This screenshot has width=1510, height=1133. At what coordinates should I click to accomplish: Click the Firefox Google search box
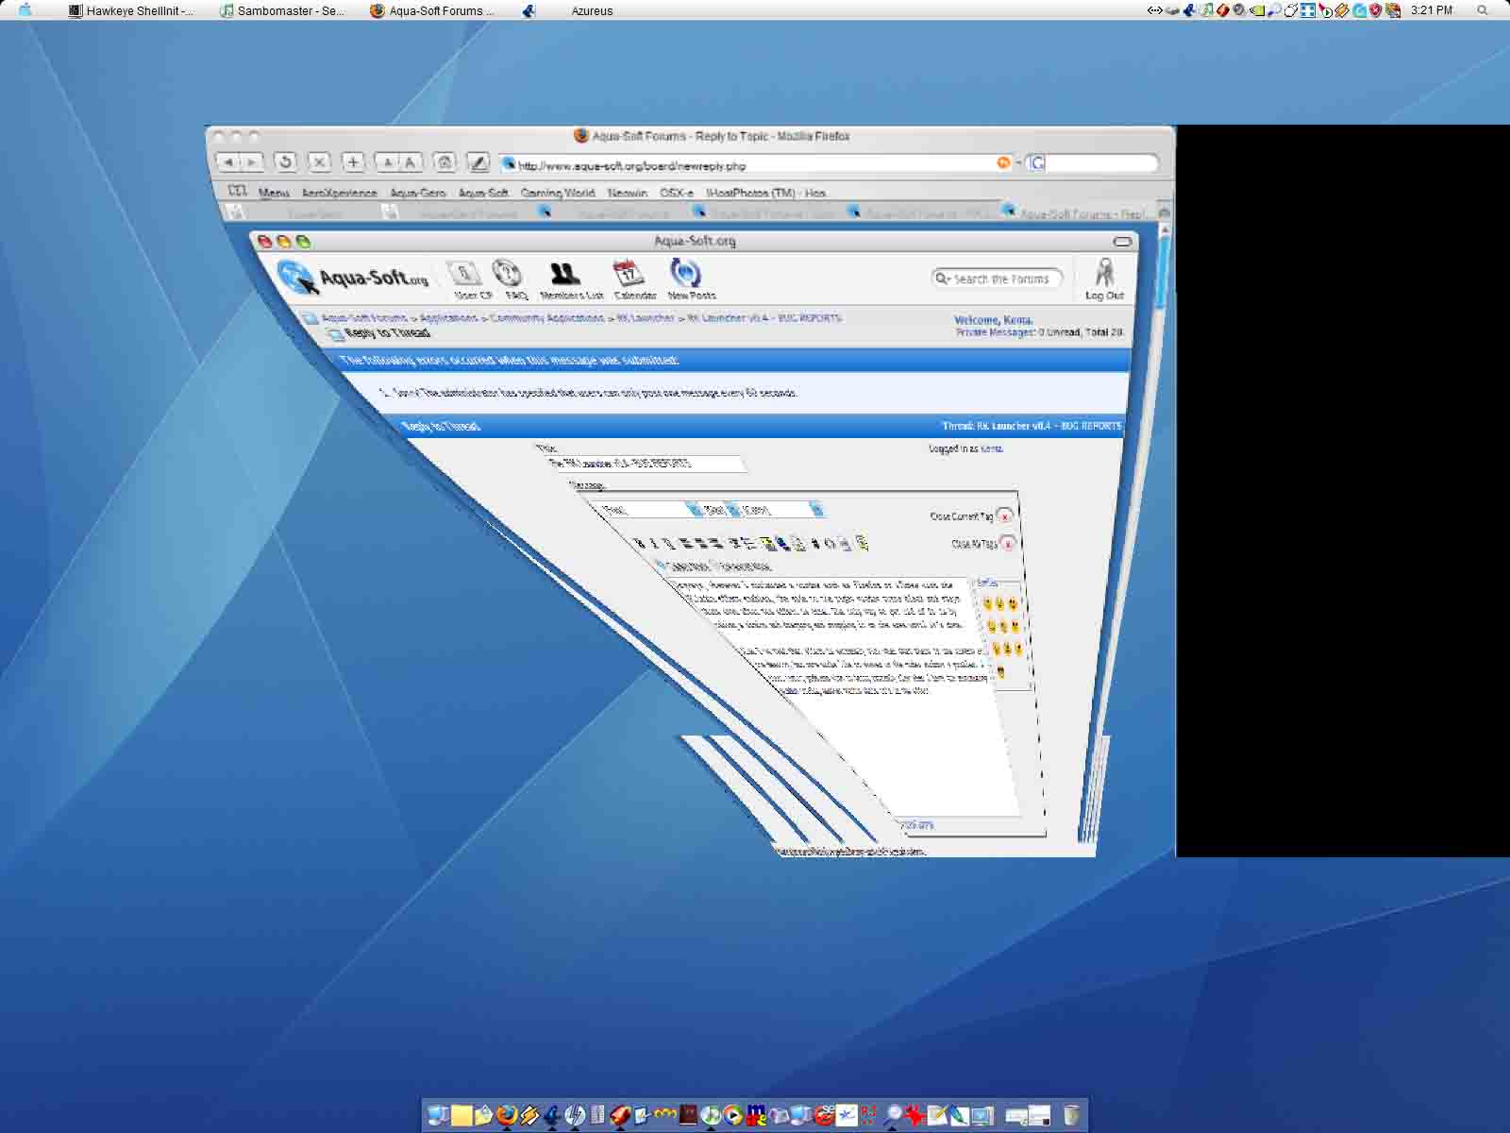coord(1091,162)
